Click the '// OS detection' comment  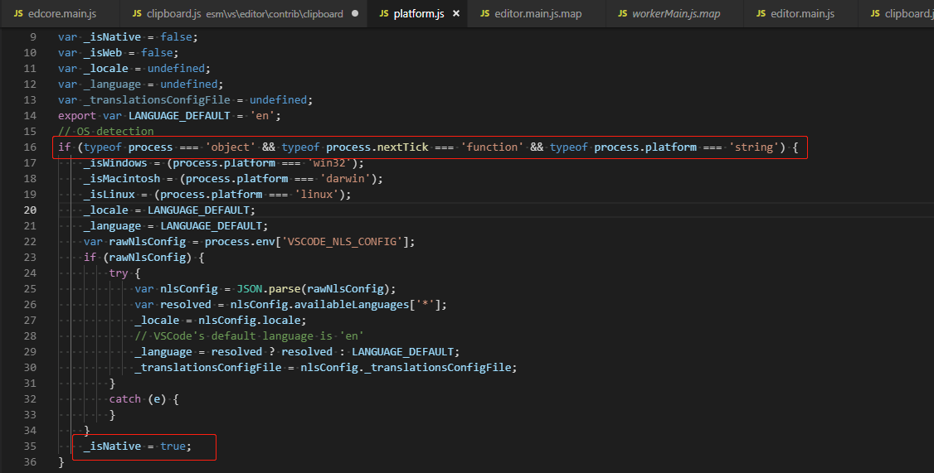pyautogui.click(x=106, y=131)
